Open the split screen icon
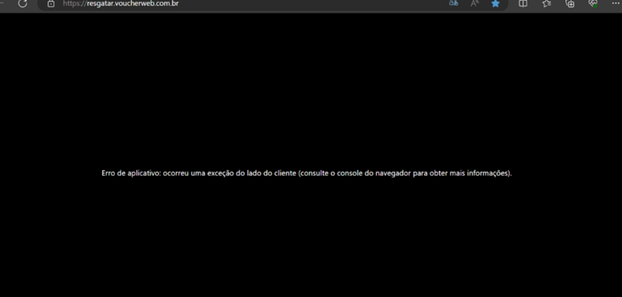 523,3
